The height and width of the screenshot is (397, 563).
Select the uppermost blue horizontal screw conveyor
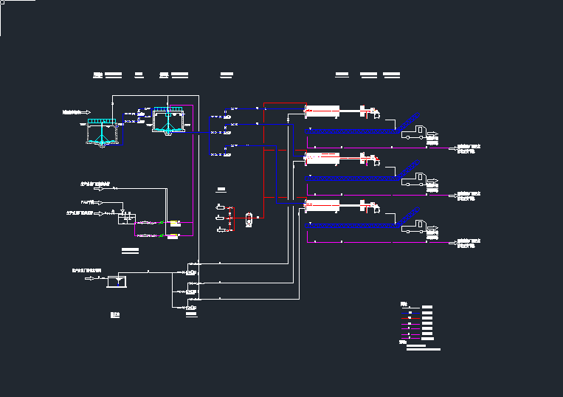pyautogui.click(x=350, y=133)
